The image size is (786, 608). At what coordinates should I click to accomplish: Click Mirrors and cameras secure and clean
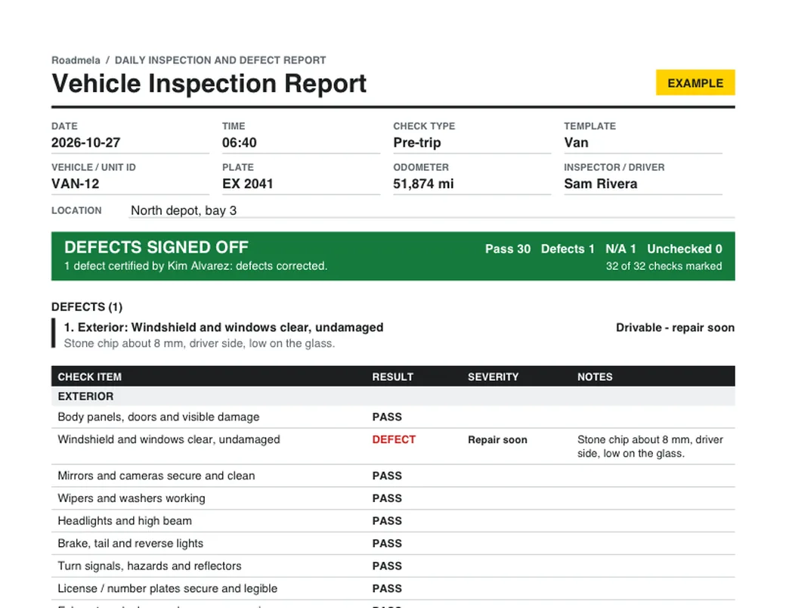click(x=156, y=476)
